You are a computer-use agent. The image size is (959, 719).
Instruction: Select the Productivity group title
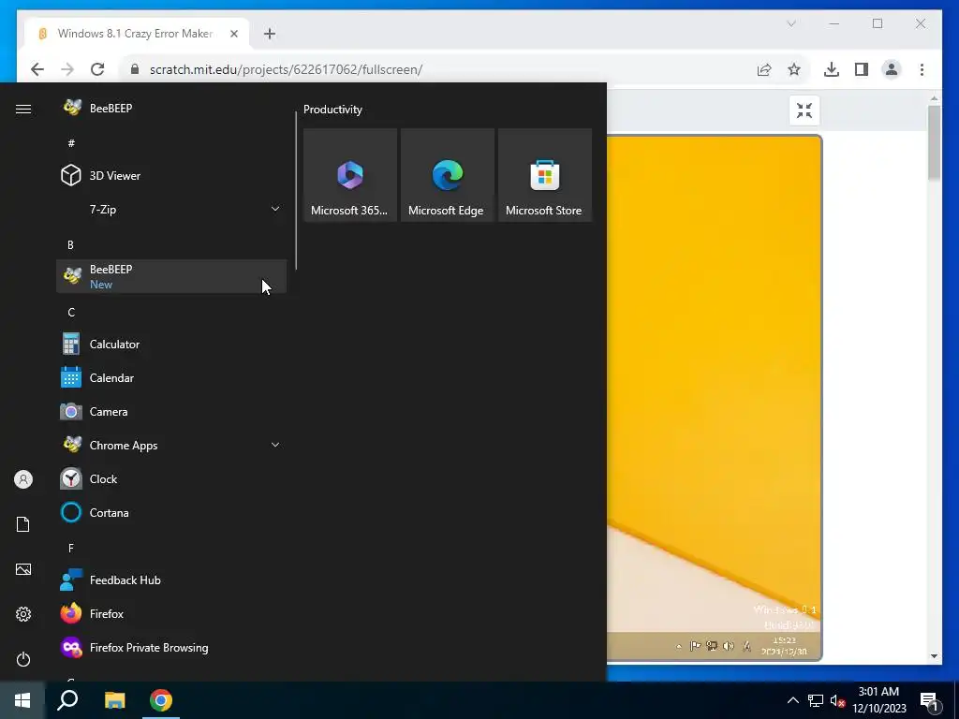332,110
